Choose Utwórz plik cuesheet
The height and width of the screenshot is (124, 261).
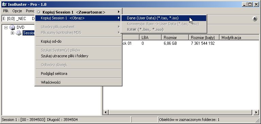point(78,27)
